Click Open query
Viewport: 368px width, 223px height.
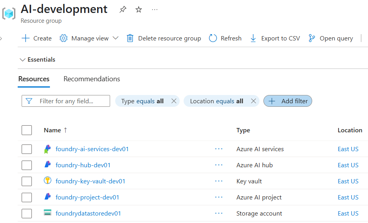(x=331, y=38)
